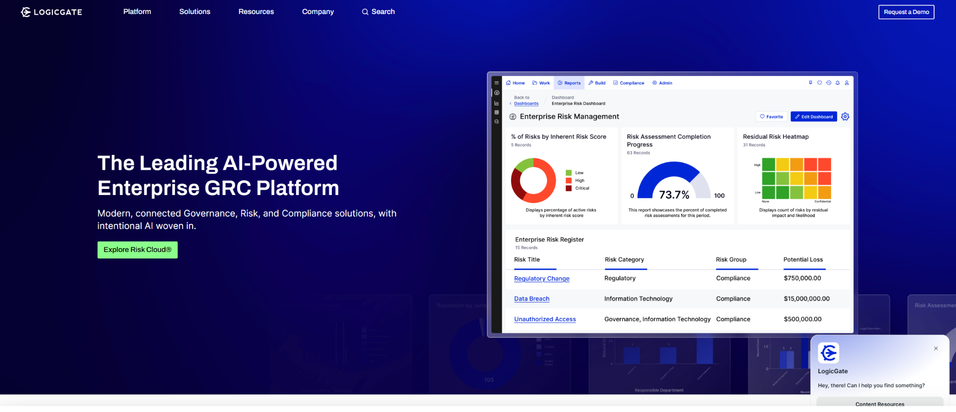The image size is (956, 412).
Task: Click the notification bell icon in dashboard
Action: (837, 83)
